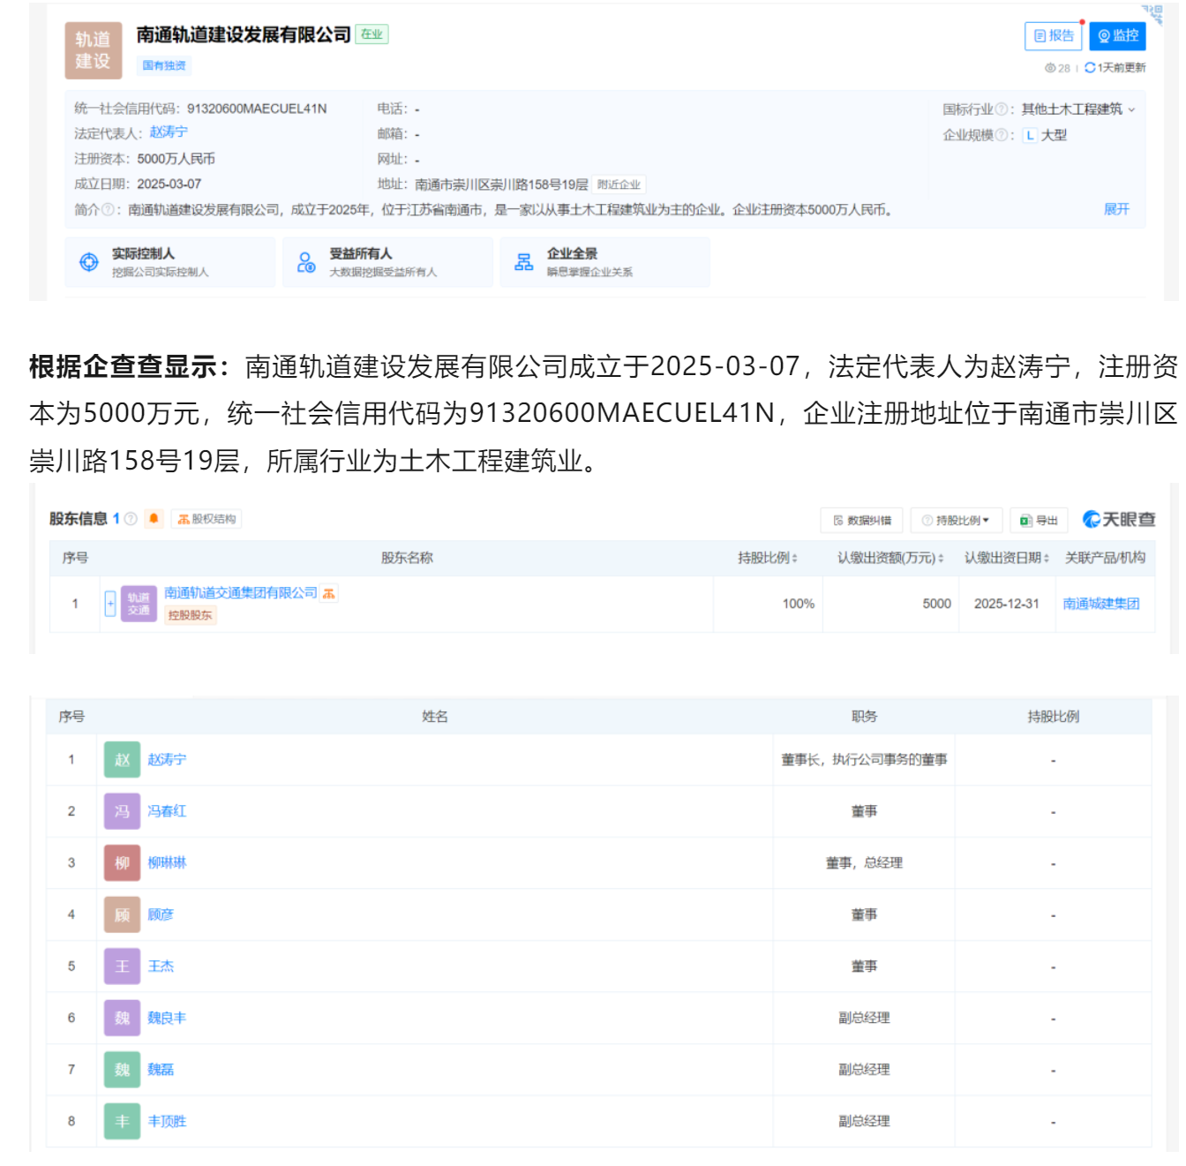Click the 顾 avatar icon

coord(122,914)
